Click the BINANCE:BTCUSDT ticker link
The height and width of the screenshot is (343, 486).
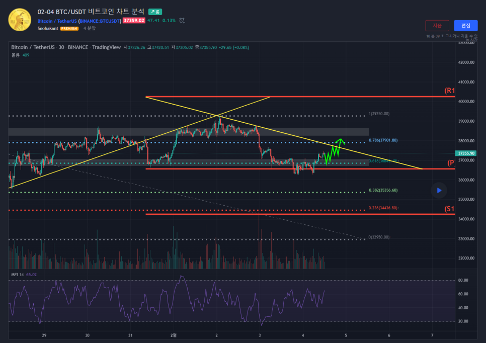pyautogui.click(x=100, y=21)
